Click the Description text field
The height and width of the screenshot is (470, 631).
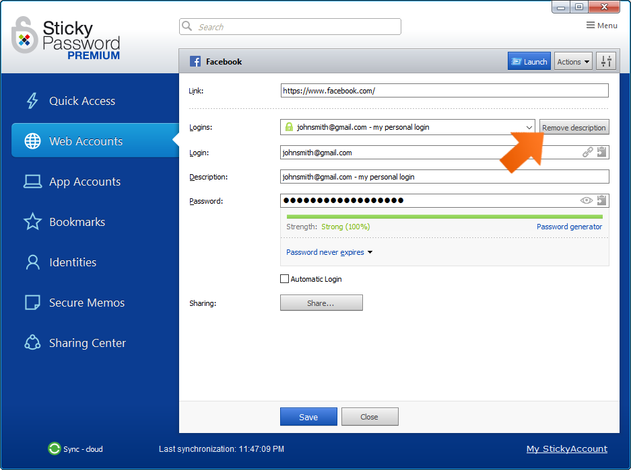(x=444, y=177)
